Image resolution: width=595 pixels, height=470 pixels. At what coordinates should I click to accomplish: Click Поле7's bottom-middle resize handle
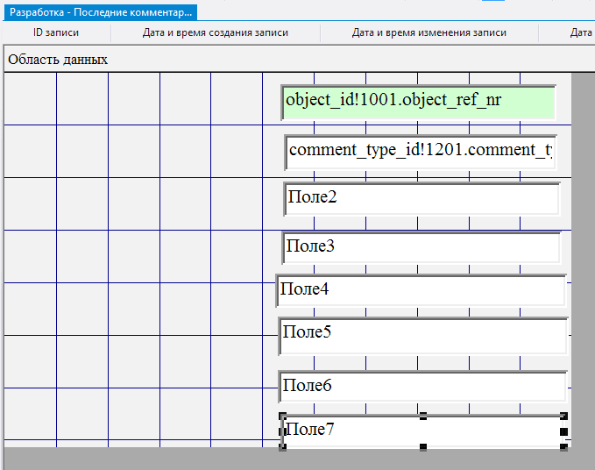(x=423, y=447)
